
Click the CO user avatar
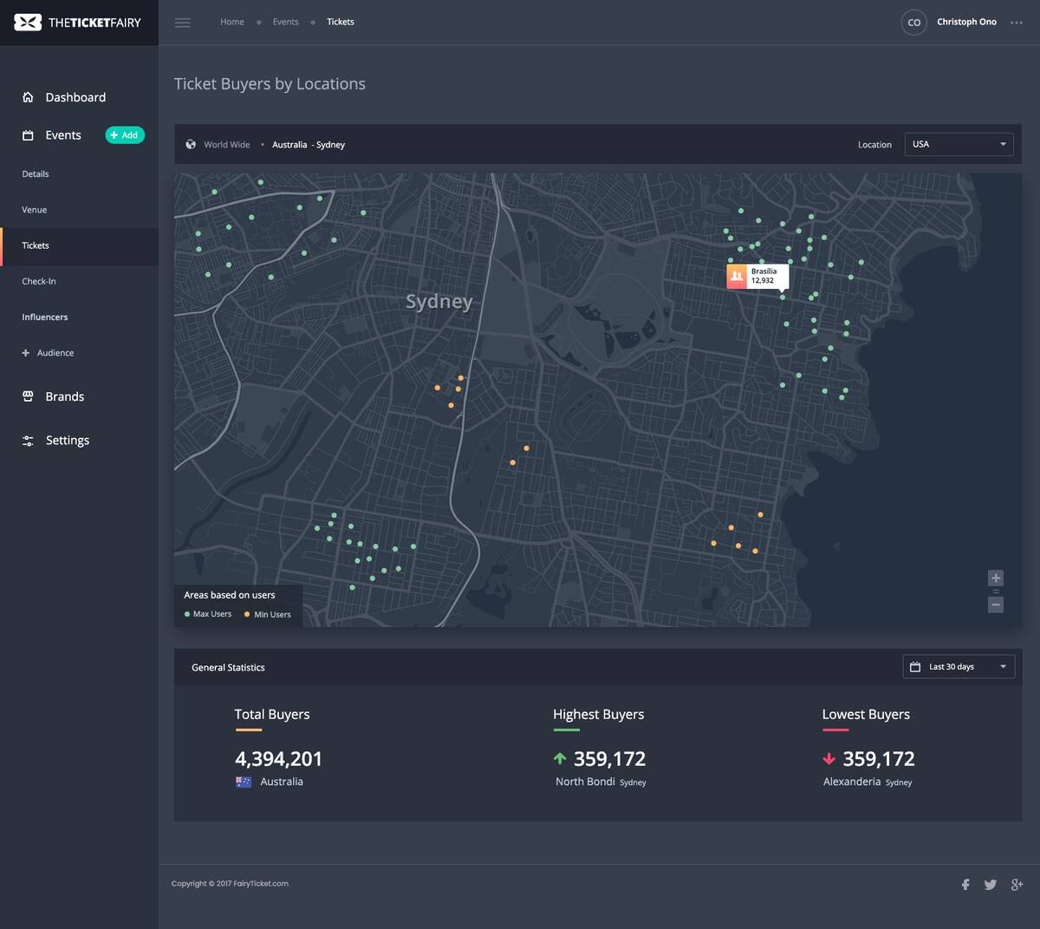pyautogui.click(x=913, y=23)
